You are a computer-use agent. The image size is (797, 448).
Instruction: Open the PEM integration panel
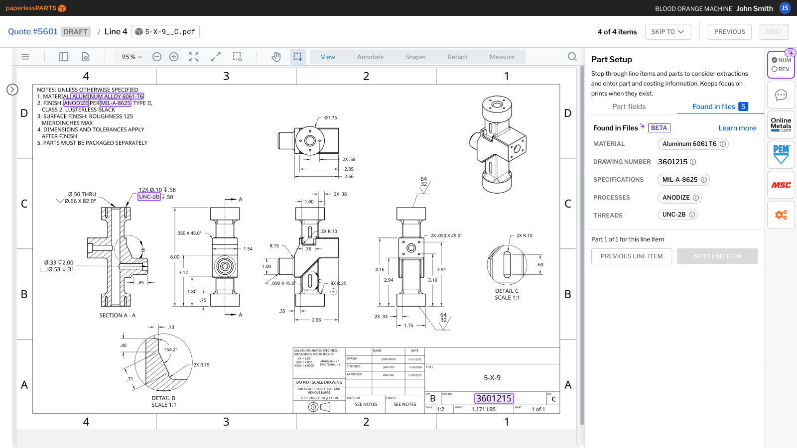pyautogui.click(x=781, y=154)
